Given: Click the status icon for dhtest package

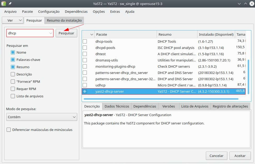Looking at the screenshot, I should (85, 54).
